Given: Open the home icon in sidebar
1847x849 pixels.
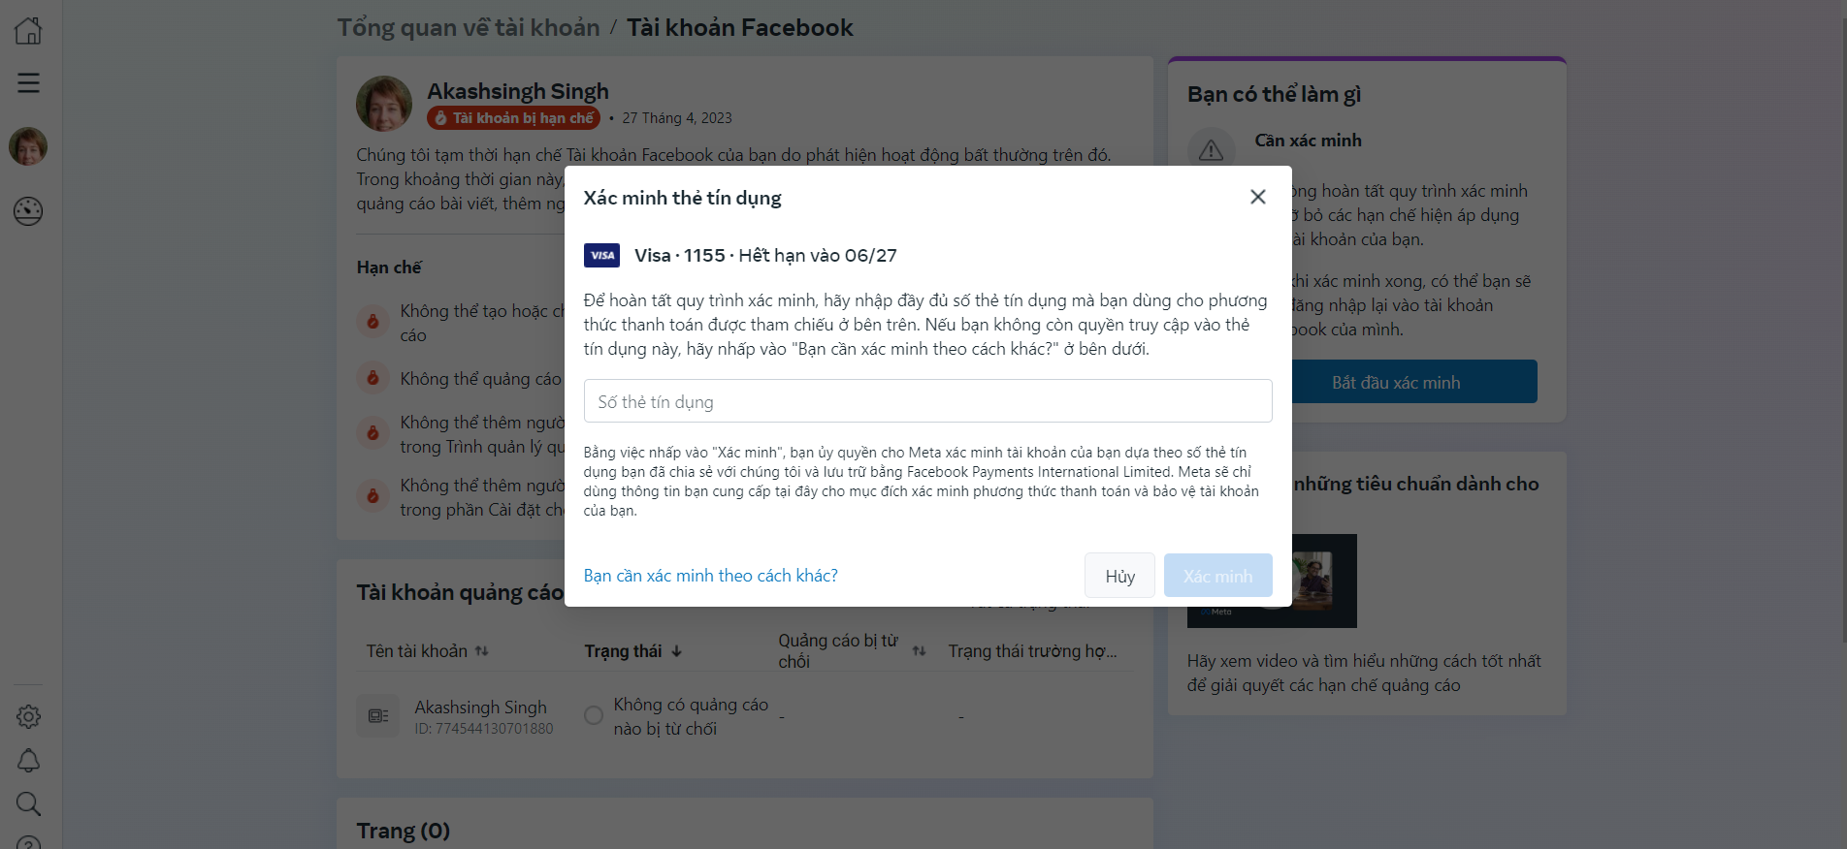Looking at the screenshot, I should click(28, 30).
